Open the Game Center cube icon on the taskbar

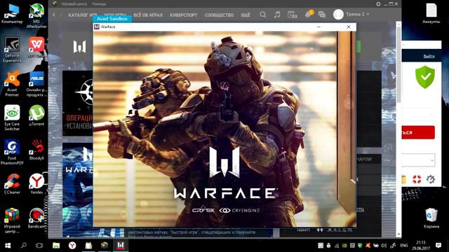[x=105, y=246]
